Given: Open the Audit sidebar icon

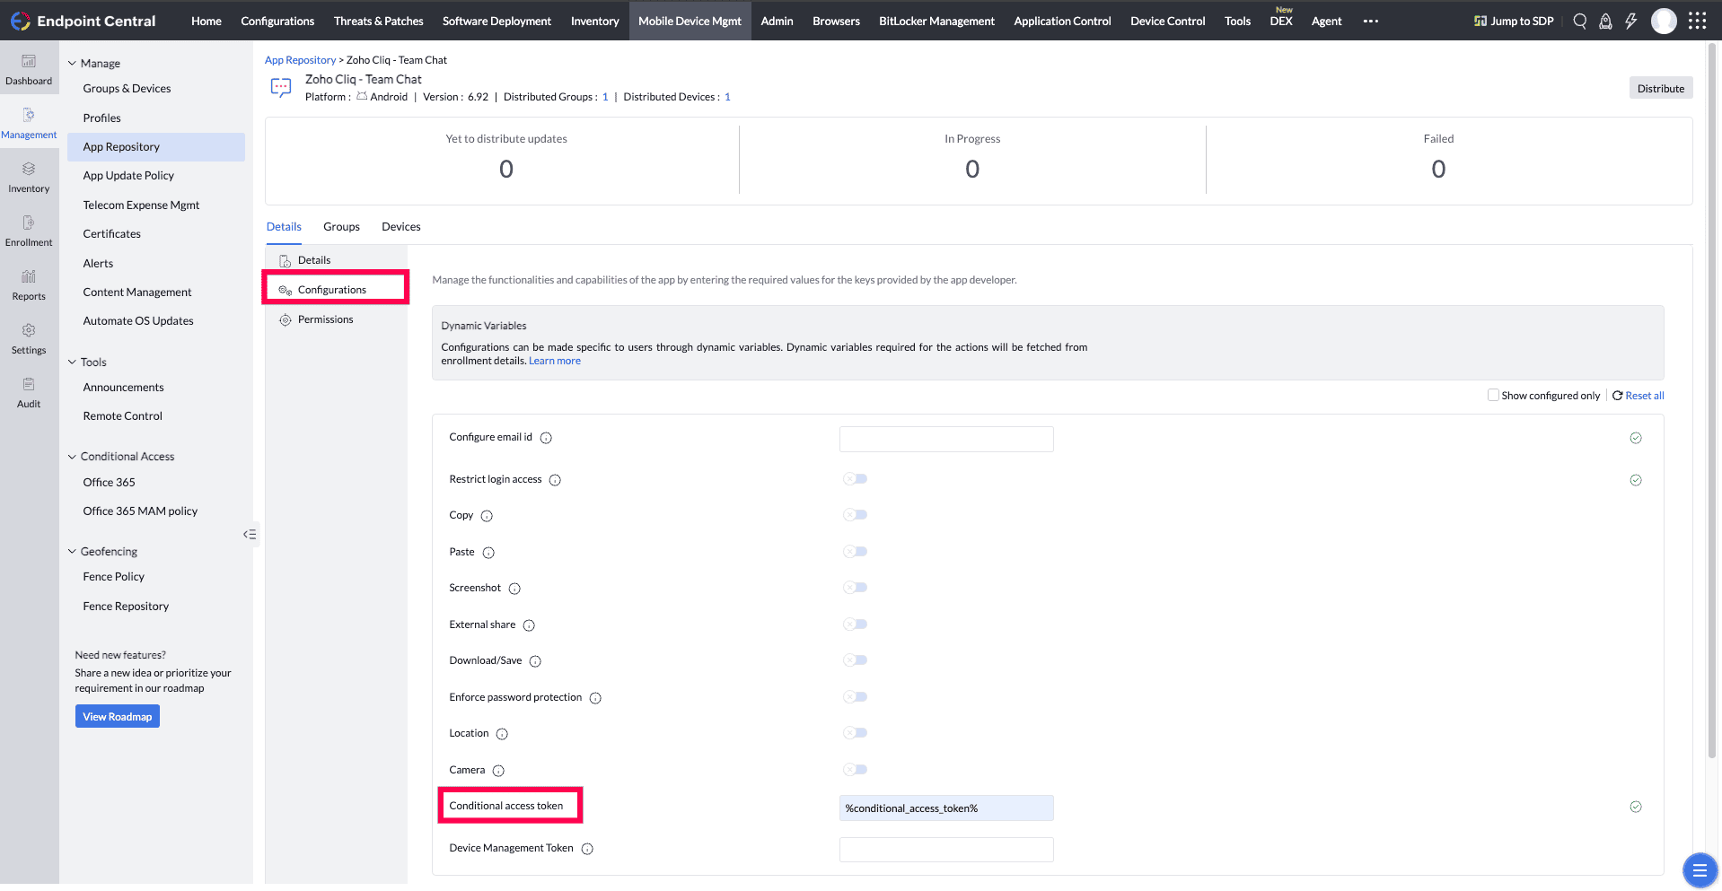Looking at the screenshot, I should point(29,393).
